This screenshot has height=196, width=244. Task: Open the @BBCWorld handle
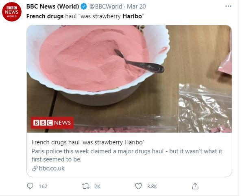[106, 7]
